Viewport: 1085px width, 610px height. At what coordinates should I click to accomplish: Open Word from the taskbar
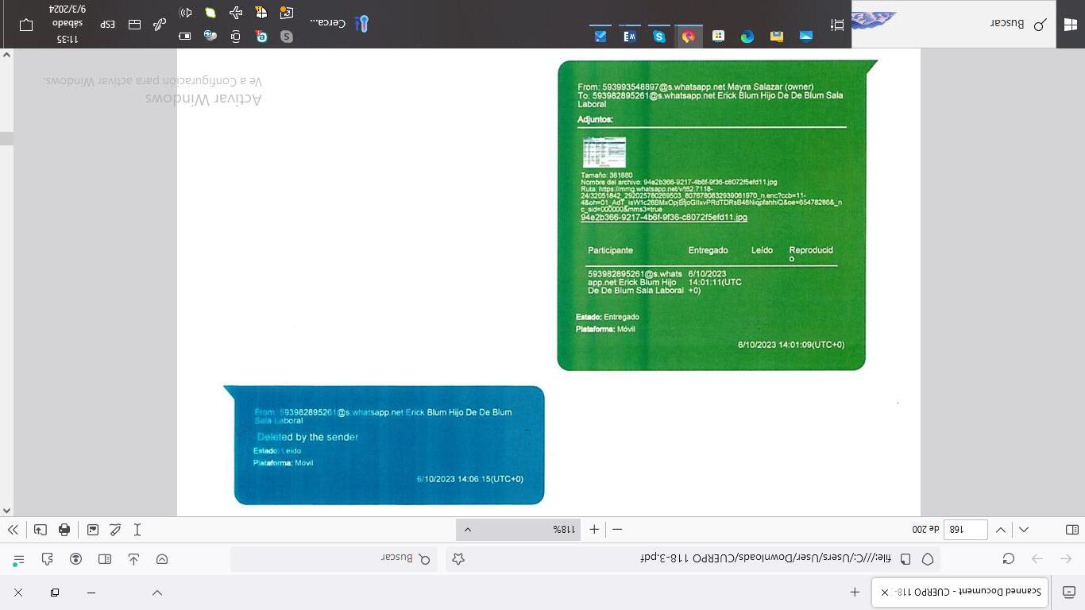click(x=630, y=36)
